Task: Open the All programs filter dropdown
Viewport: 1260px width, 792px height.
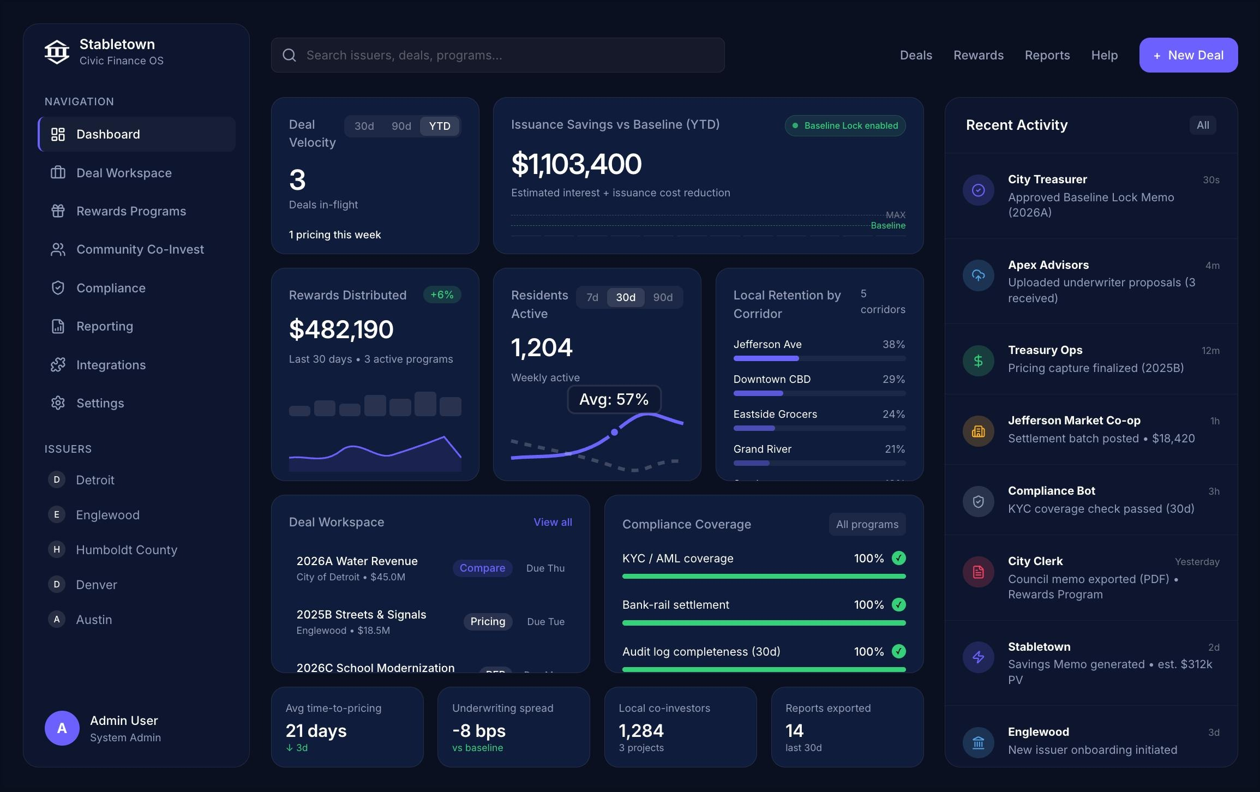Action: click(x=867, y=524)
